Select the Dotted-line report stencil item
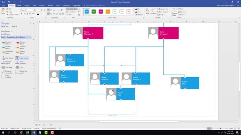 tap(21, 72)
